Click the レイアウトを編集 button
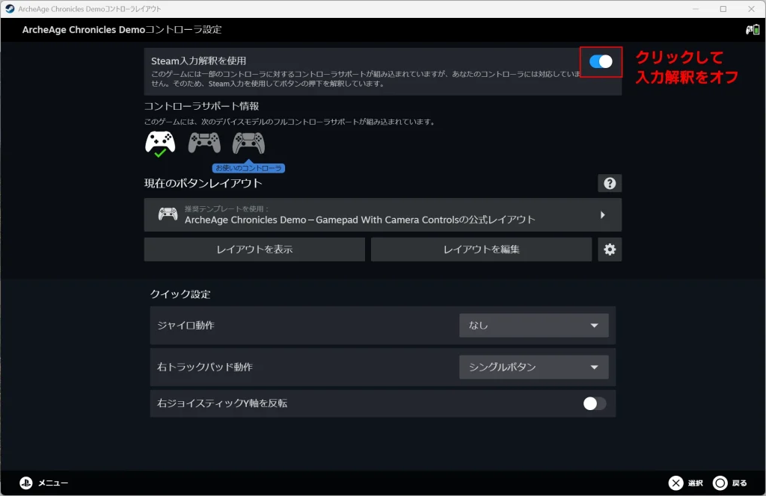This screenshot has height=496, width=766. point(481,249)
